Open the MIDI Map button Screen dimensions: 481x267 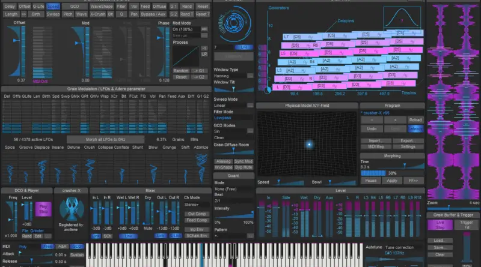click(x=376, y=146)
